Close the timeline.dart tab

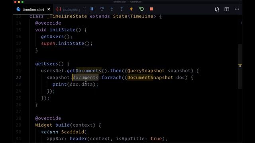coord(49,10)
